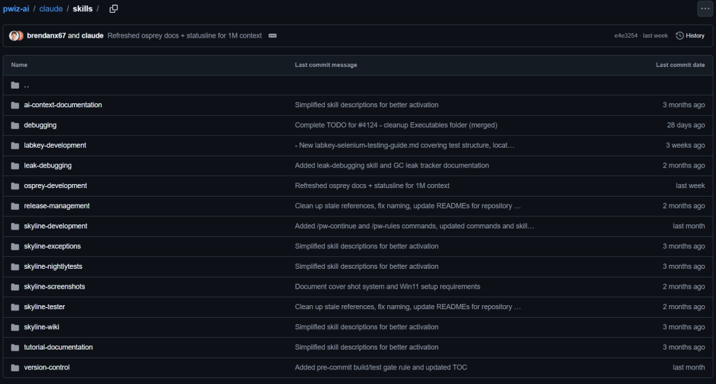Viewport: 716px width, 384px height.
Task: Click folder icon for tutorial-documentation
Action: coord(15,348)
